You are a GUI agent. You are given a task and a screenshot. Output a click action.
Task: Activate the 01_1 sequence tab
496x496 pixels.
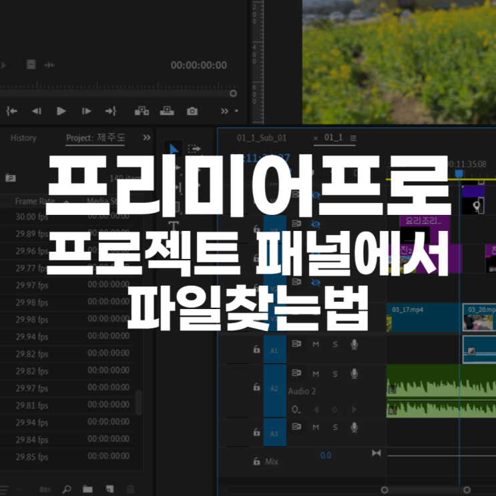point(333,138)
